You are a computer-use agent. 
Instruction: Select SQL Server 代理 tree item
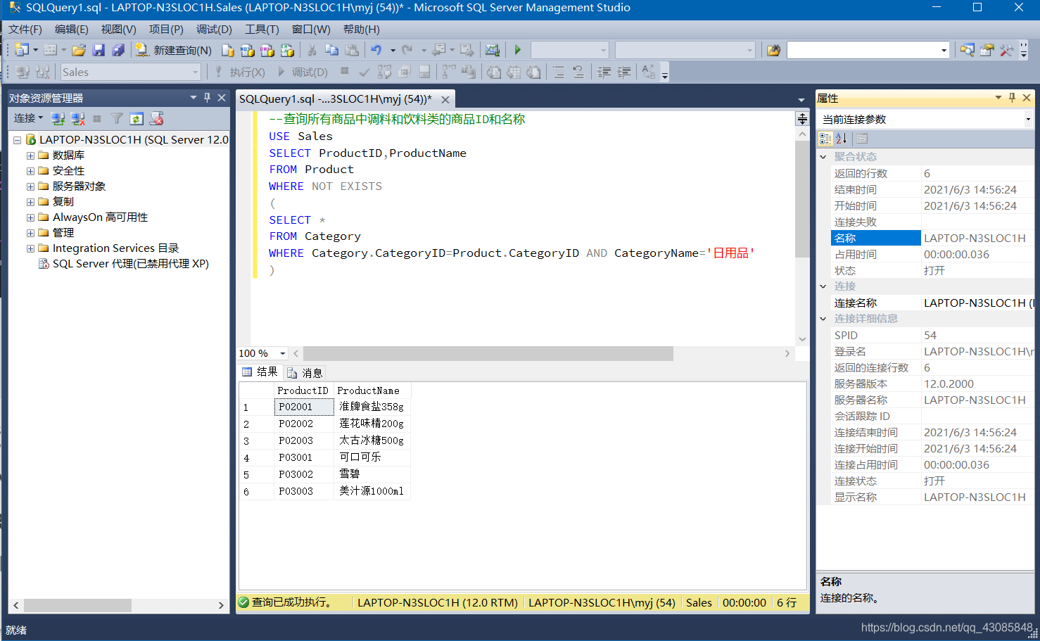pos(130,264)
